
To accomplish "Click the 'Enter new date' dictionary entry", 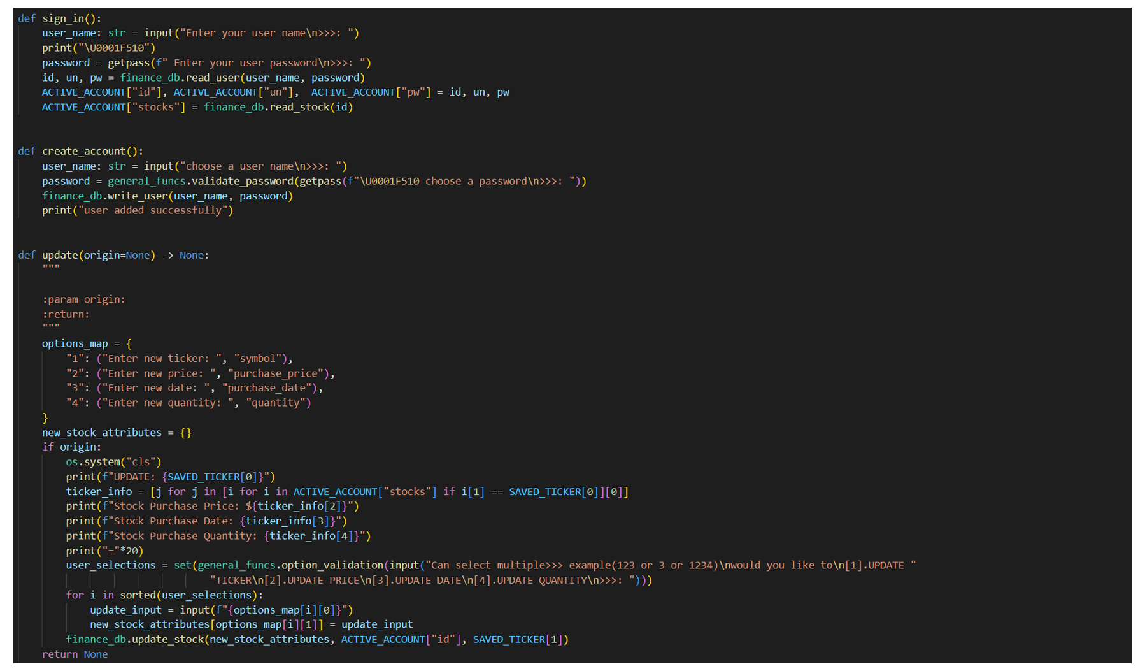I will pyautogui.click(x=195, y=388).
